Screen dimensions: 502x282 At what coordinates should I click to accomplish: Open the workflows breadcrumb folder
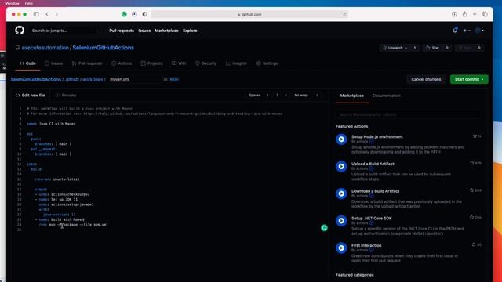point(93,79)
